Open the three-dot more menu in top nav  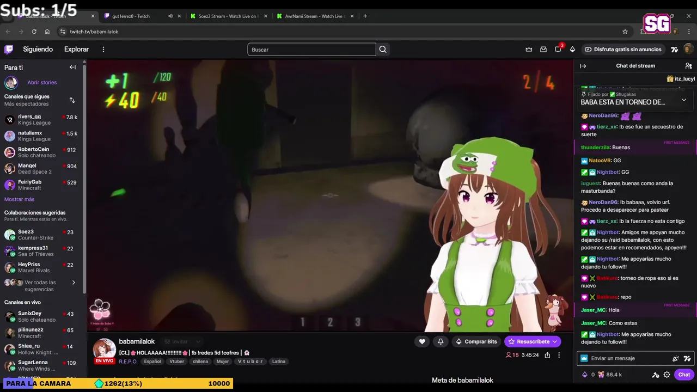pyautogui.click(x=103, y=50)
